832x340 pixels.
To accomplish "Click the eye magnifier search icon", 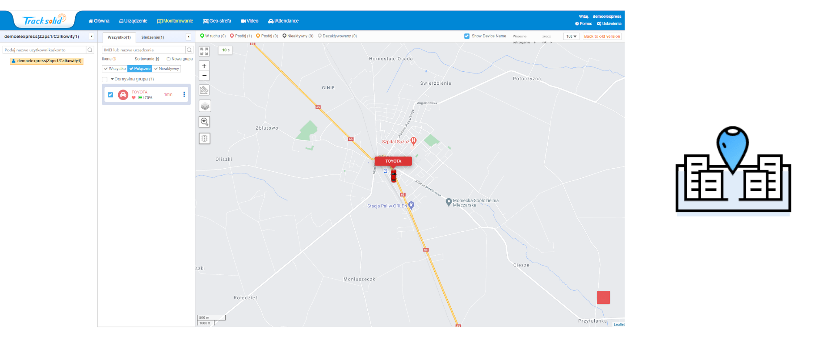I will tap(204, 122).
